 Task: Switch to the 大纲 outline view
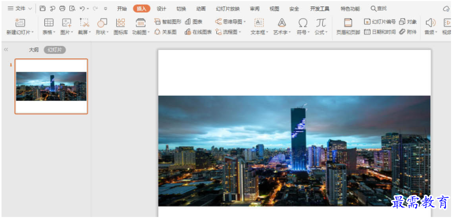click(33, 50)
